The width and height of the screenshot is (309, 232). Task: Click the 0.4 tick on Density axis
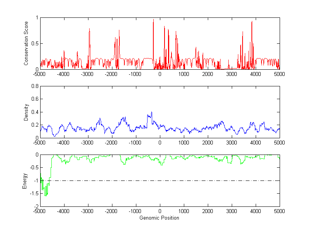(35, 112)
